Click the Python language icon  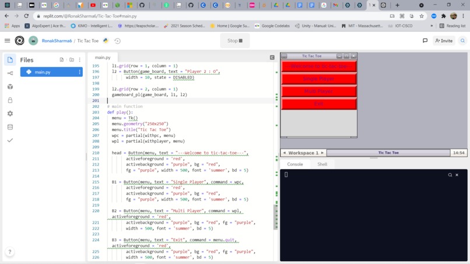coord(106,40)
